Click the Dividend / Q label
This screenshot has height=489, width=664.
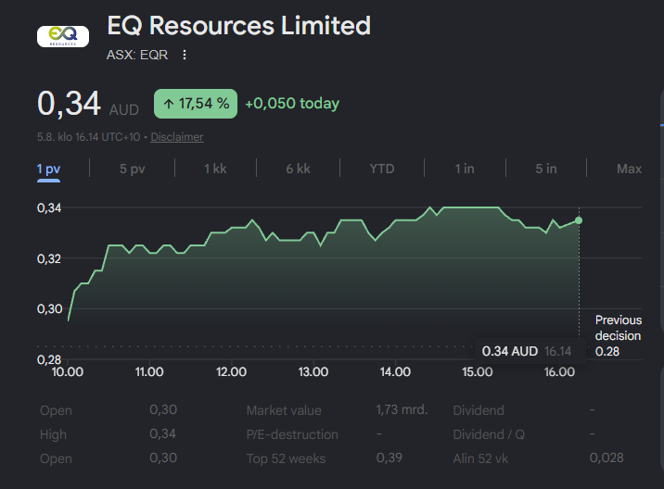click(x=489, y=434)
